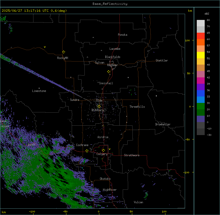The image size is (220, 215).
Task: Click the Cochrane town label
Action: (x=82, y=145)
